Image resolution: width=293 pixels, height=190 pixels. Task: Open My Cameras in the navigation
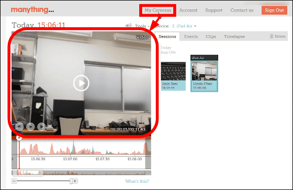coord(158,10)
